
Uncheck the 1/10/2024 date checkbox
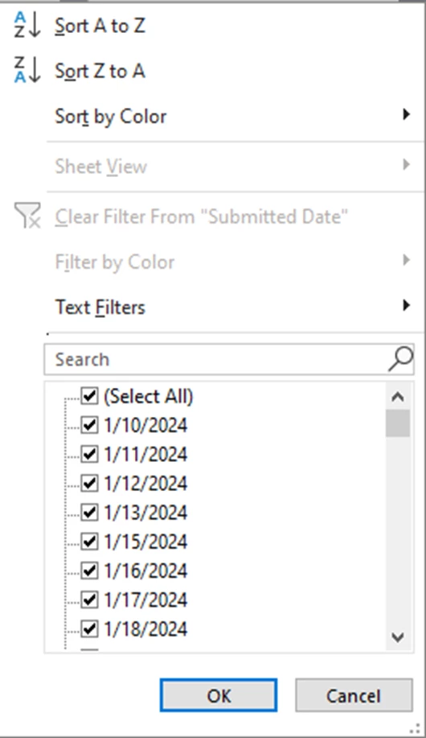tap(89, 425)
